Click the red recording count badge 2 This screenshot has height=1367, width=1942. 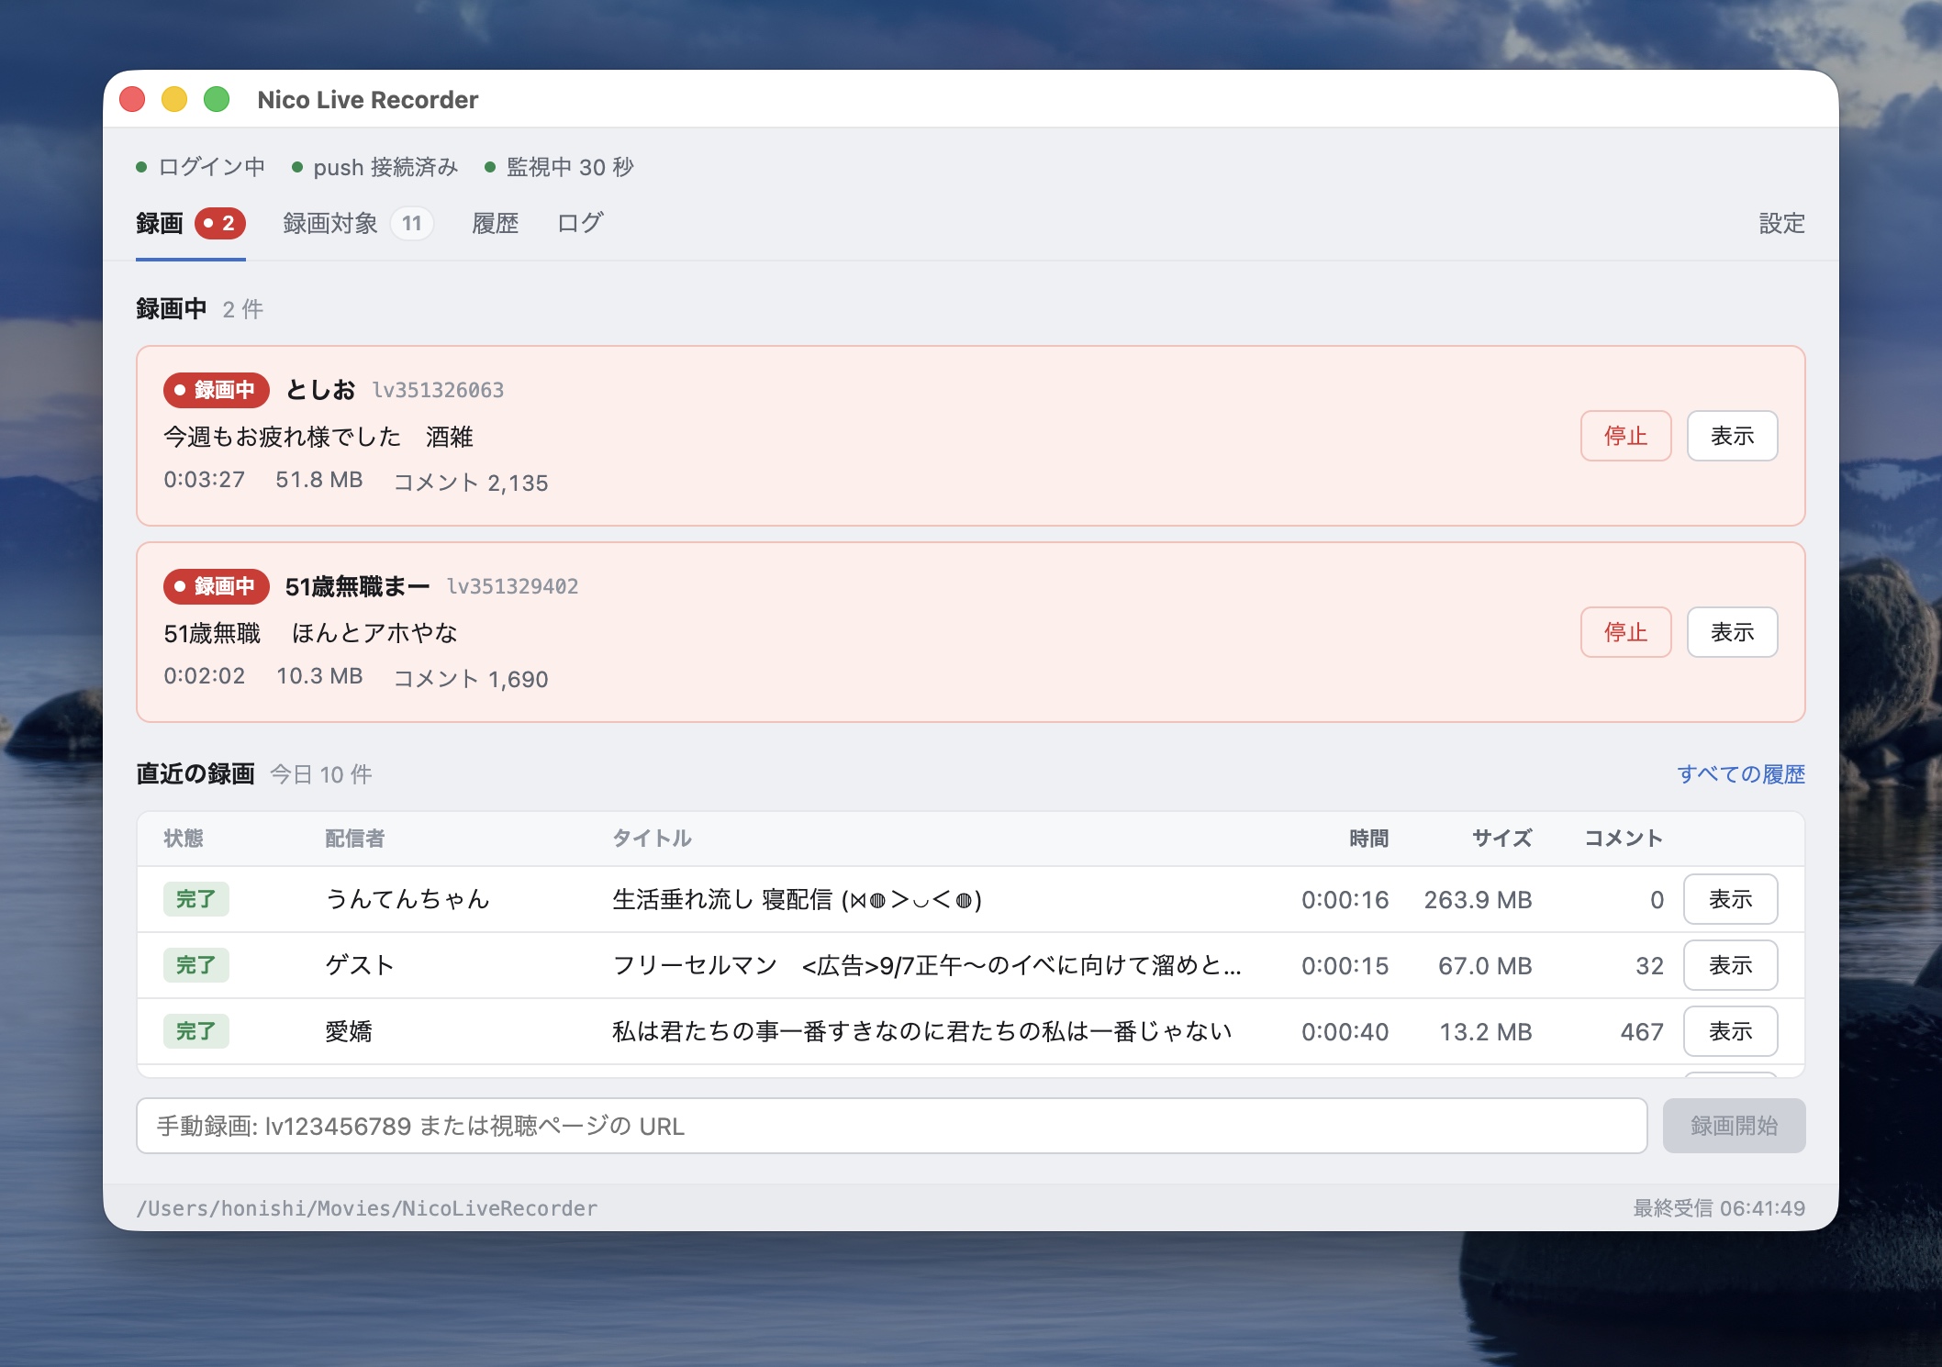[x=220, y=224]
